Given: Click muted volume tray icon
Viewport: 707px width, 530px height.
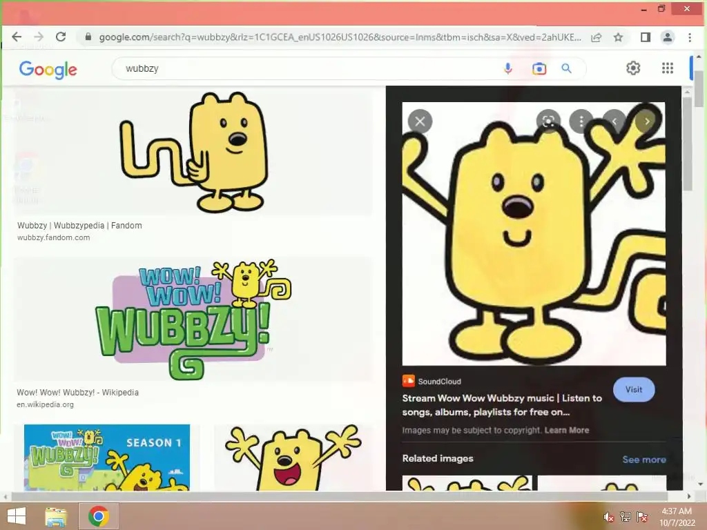Looking at the screenshot, I should click(x=609, y=517).
